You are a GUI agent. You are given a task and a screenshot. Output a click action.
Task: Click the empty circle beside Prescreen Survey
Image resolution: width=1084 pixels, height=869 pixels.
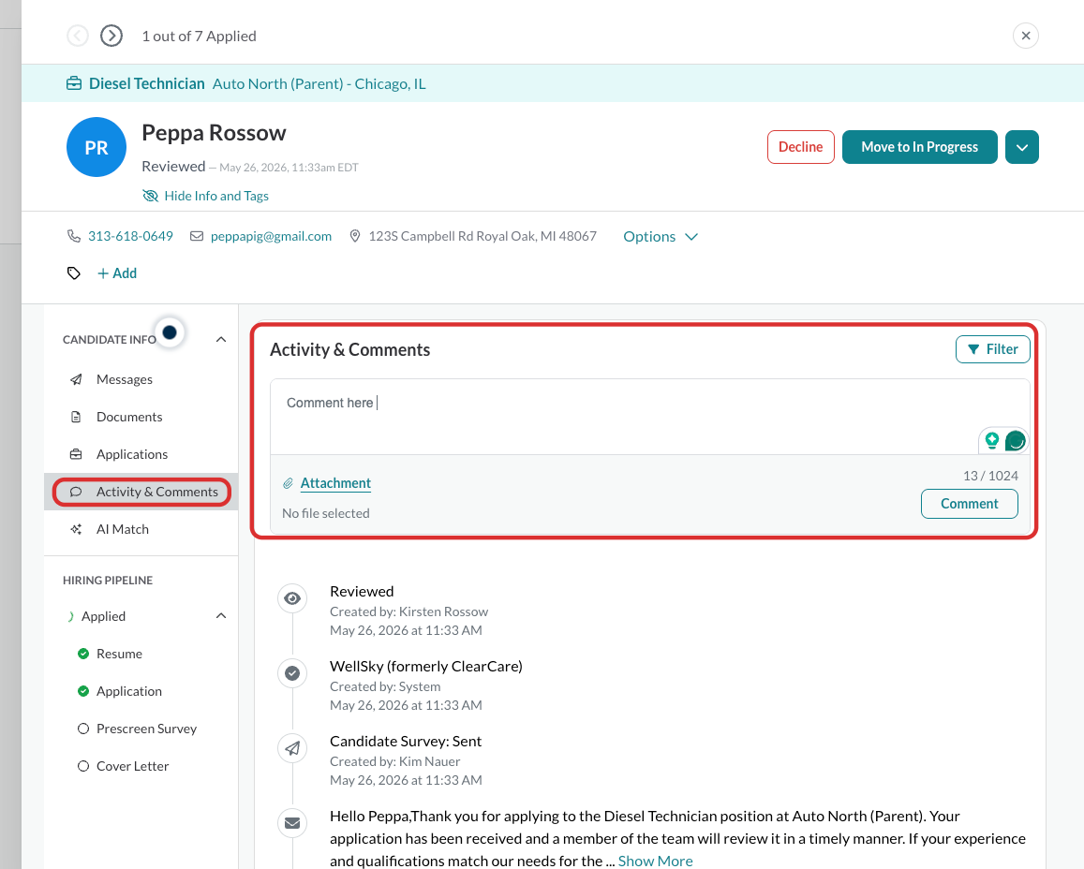83,729
